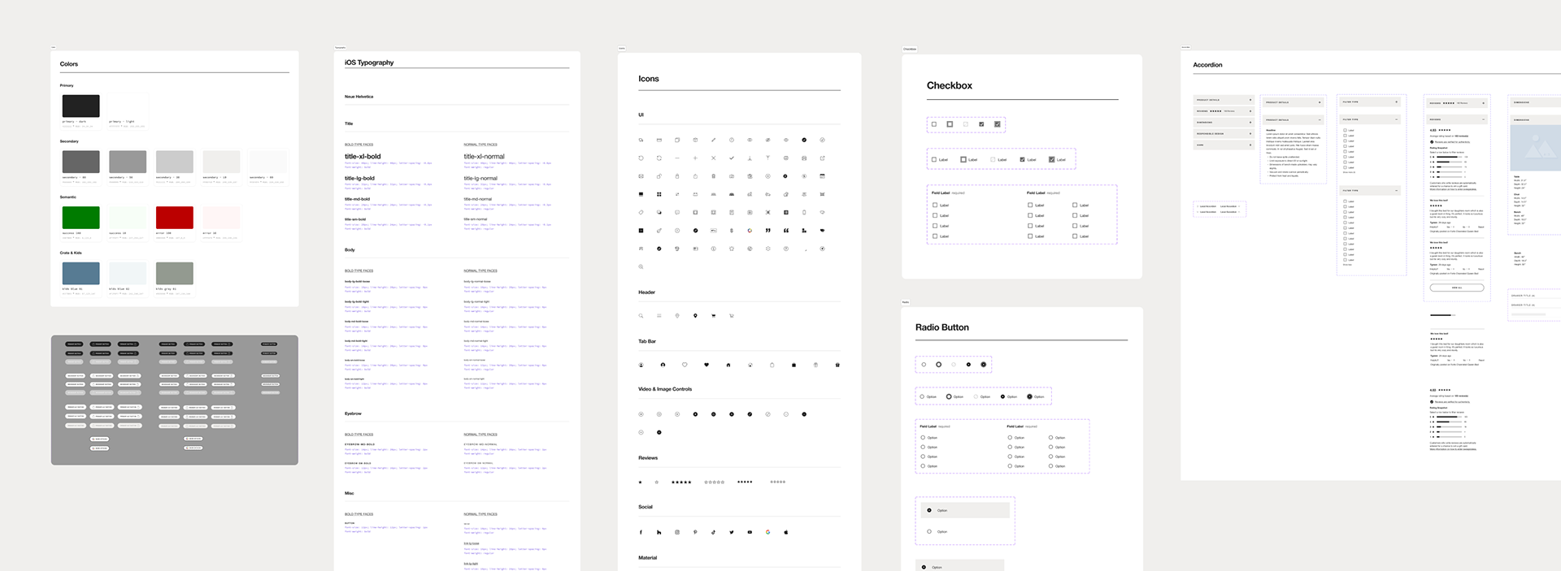Collapse the expanded REVIEWS accordion showing 4.83

click(x=1457, y=119)
